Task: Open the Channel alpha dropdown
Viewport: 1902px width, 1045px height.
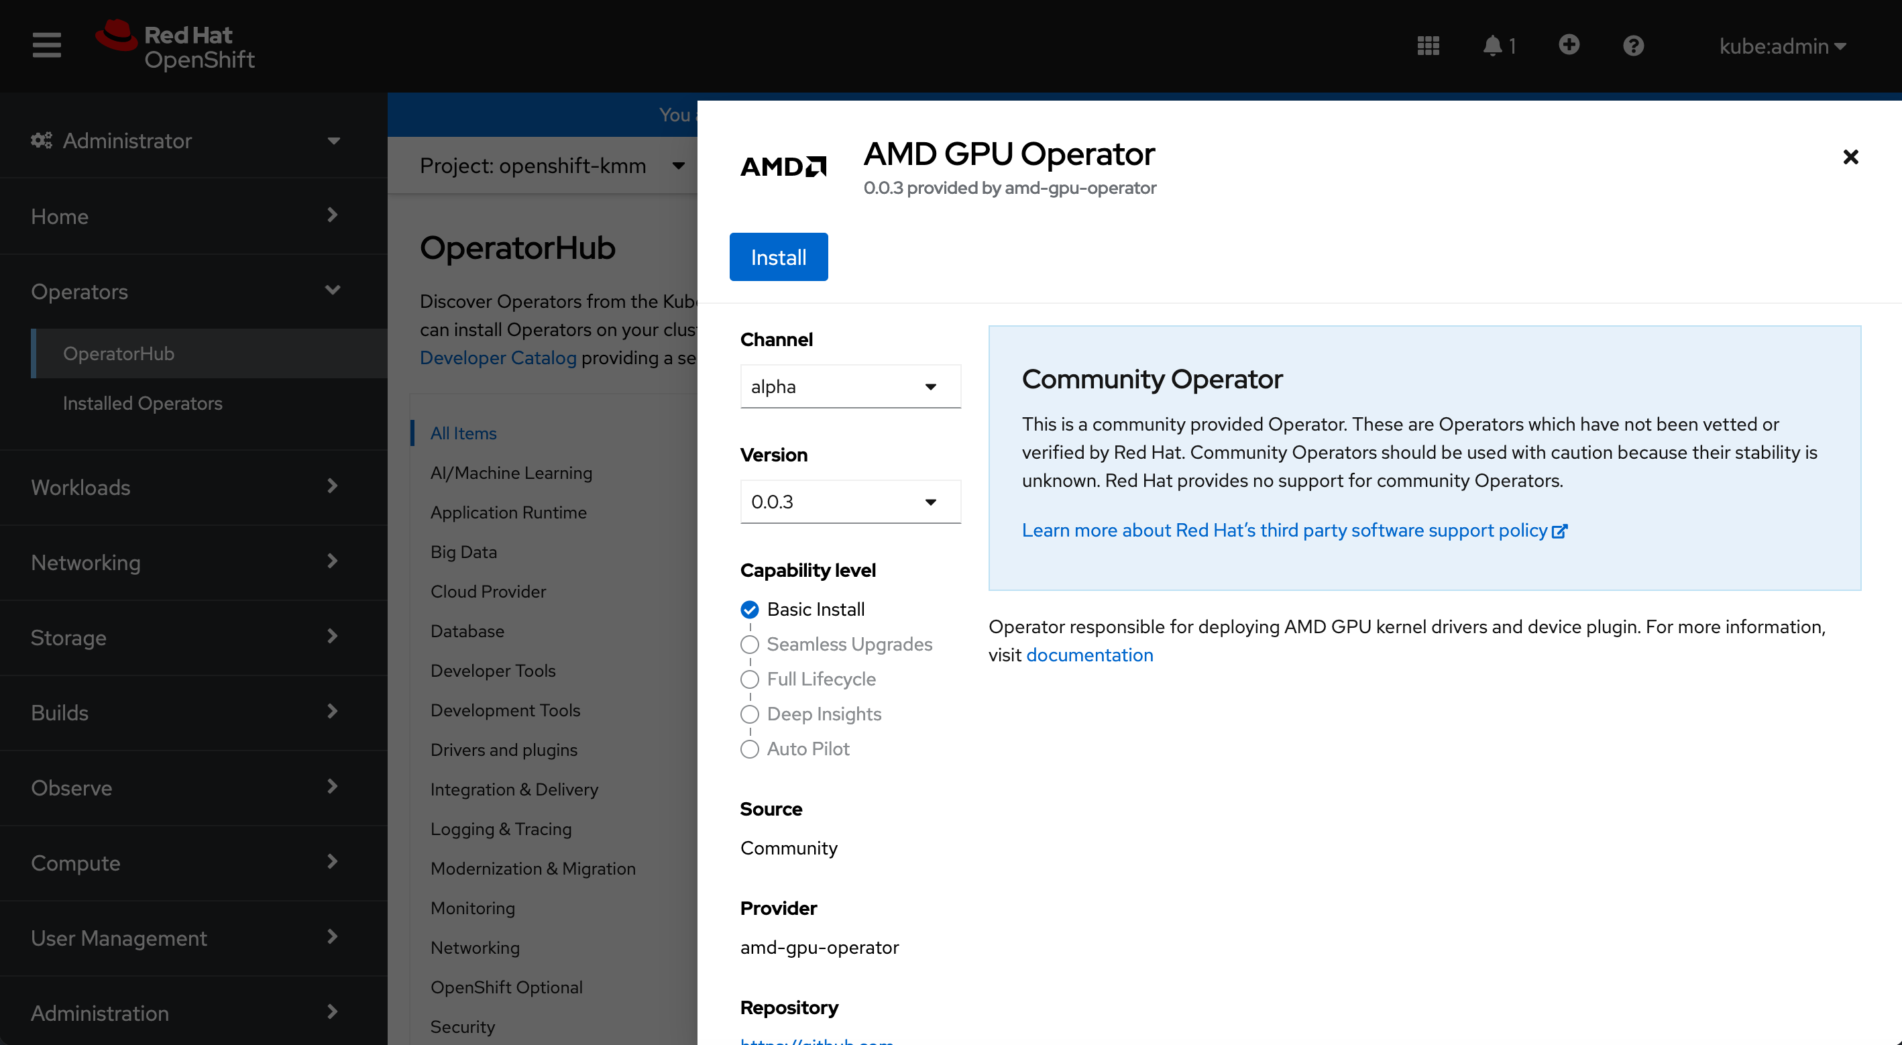Action: (850, 386)
